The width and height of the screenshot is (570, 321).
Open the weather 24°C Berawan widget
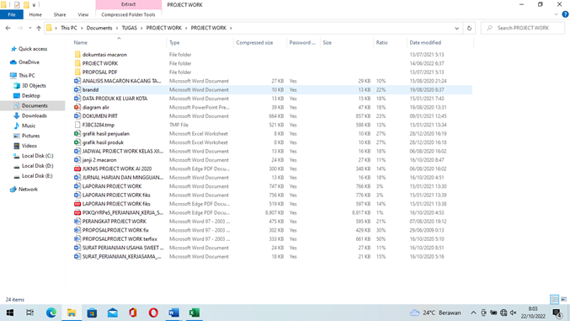click(x=435, y=313)
